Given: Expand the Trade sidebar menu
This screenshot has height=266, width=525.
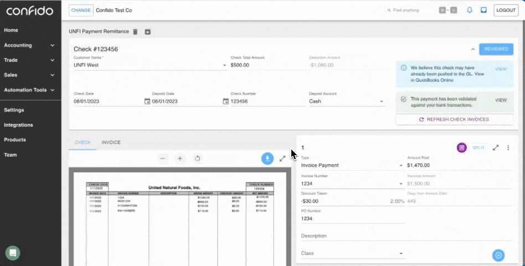Looking at the screenshot, I should pyautogui.click(x=29, y=60).
